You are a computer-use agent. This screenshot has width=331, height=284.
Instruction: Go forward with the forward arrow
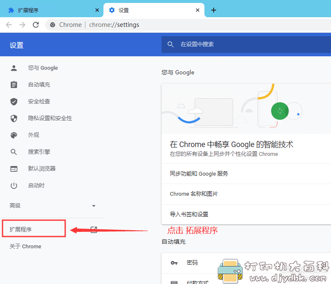tap(22, 25)
